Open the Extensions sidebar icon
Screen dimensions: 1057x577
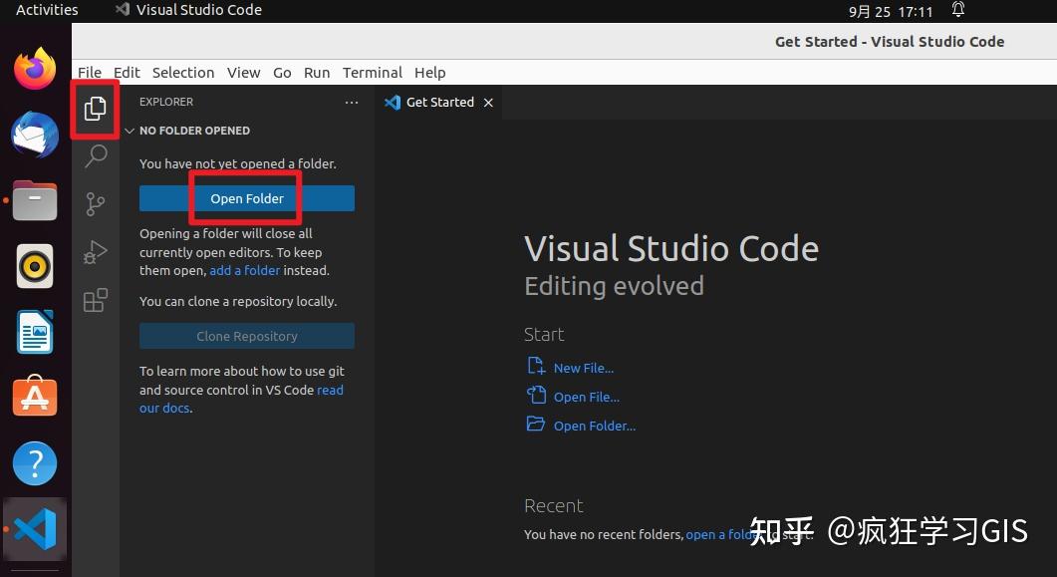pos(95,299)
